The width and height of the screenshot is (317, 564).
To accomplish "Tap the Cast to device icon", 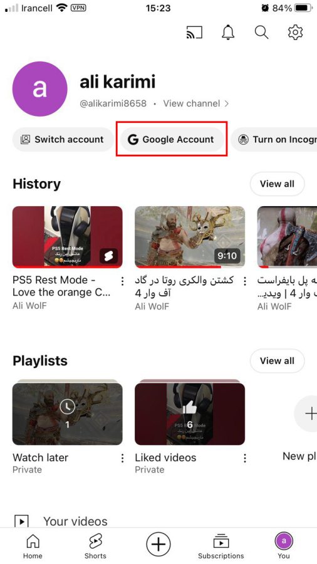I will pos(194,33).
